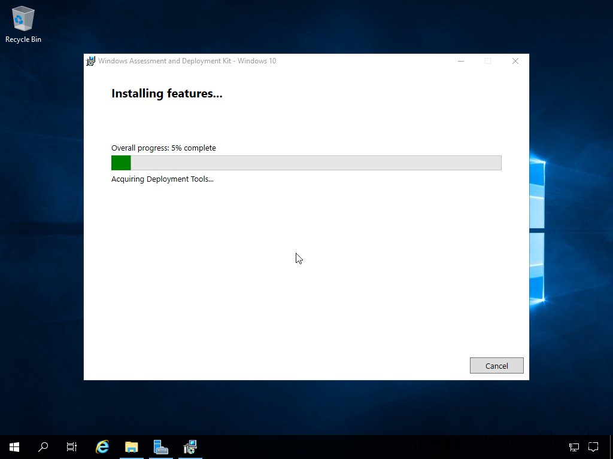Viewport: 613px width, 459px height.
Task: Minimize the Windows ADK setup window
Action: pos(461,62)
